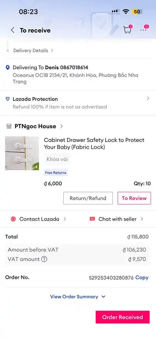Copy the order number
The width and height of the screenshot is (156, 339).
[x=142, y=278]
